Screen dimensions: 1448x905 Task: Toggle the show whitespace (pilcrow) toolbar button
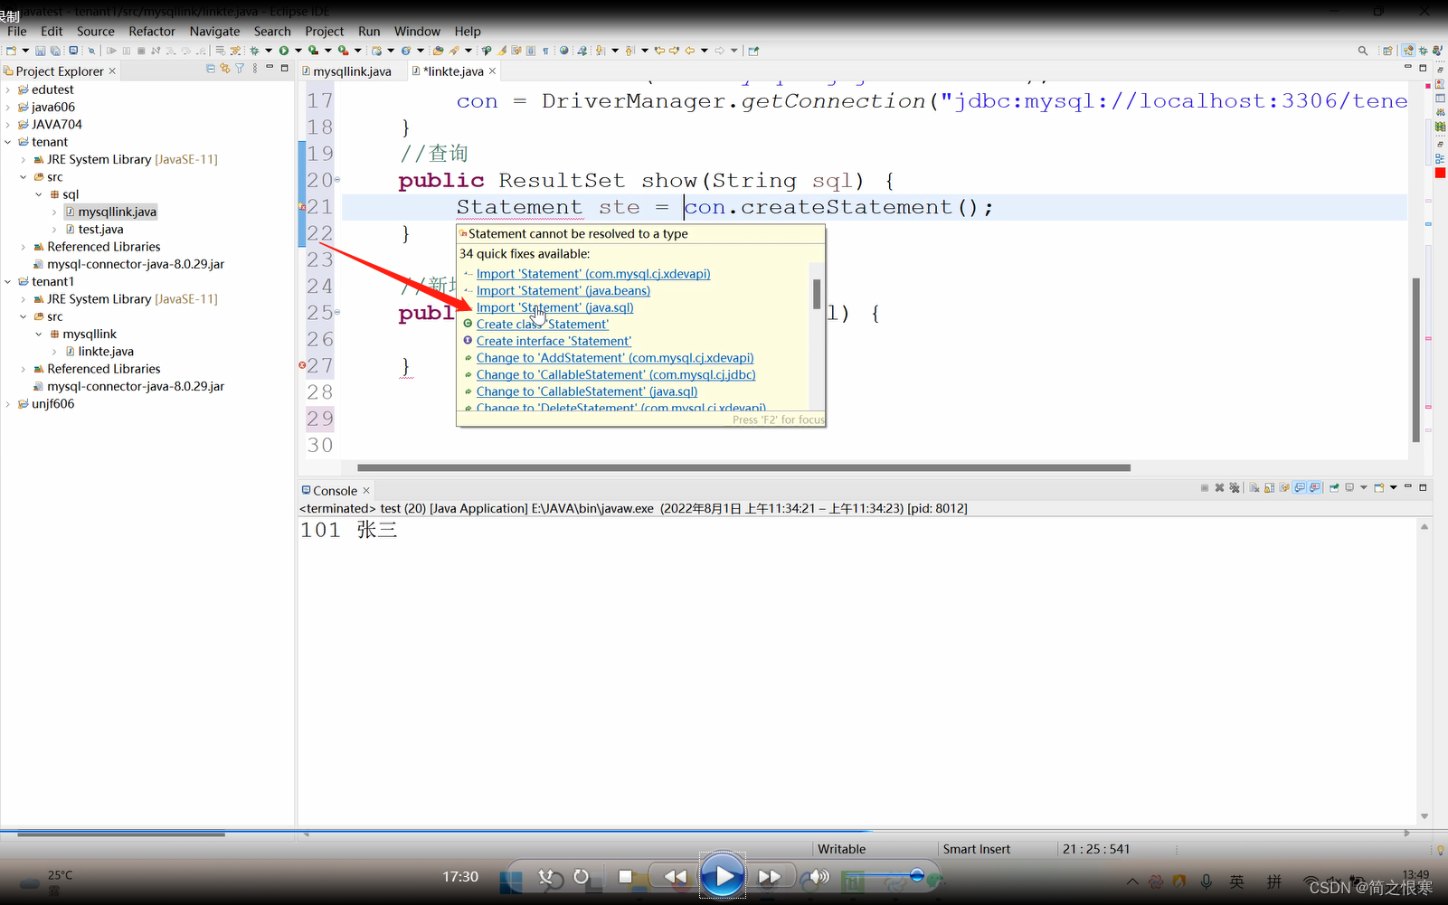point(546,51)
